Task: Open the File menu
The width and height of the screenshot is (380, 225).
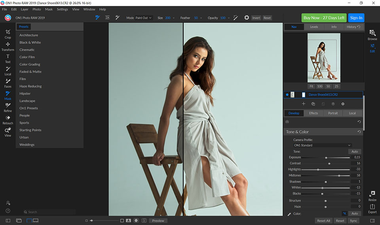Action: (x=5, y=9)
